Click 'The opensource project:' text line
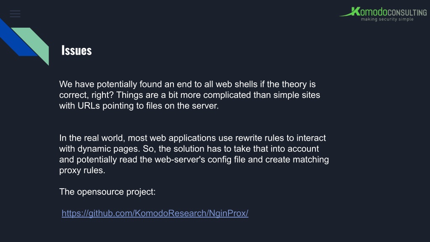The width and height of the screenshot is (430, 242). 107,192
